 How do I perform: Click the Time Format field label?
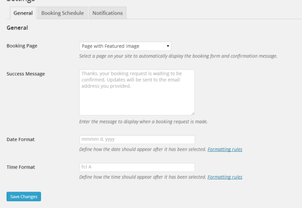[x=21, y=167]
